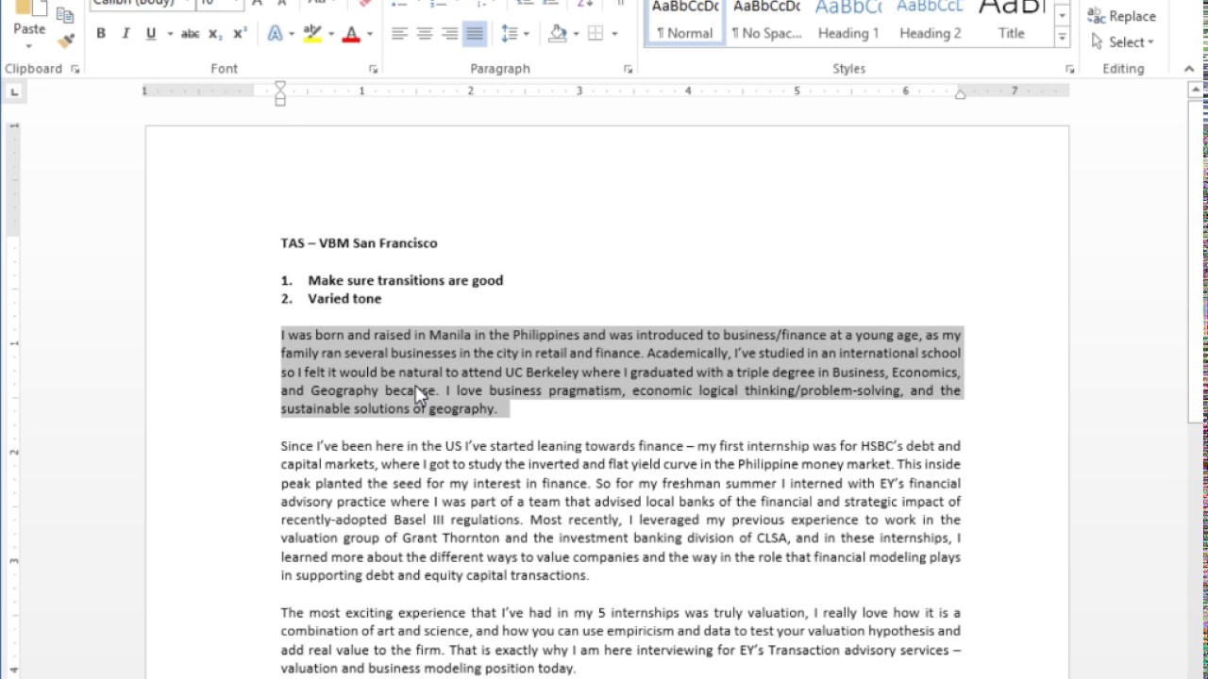The height and width of the screenshot is (679, 1208).
Task: Toggle Subscript formatting
Action: pyautogui.click(x=215, y=34)
